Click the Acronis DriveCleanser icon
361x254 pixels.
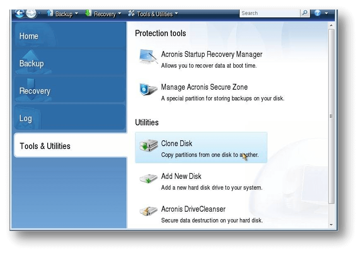(148, 211)
